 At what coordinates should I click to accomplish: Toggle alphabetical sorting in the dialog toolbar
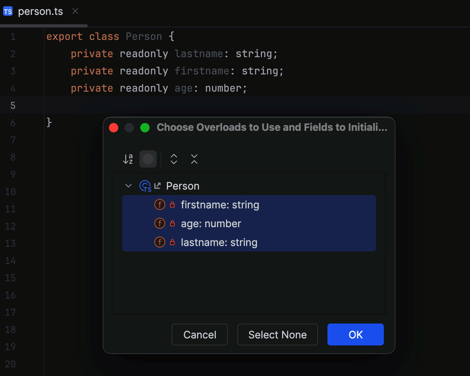click(x=127, y=159)
